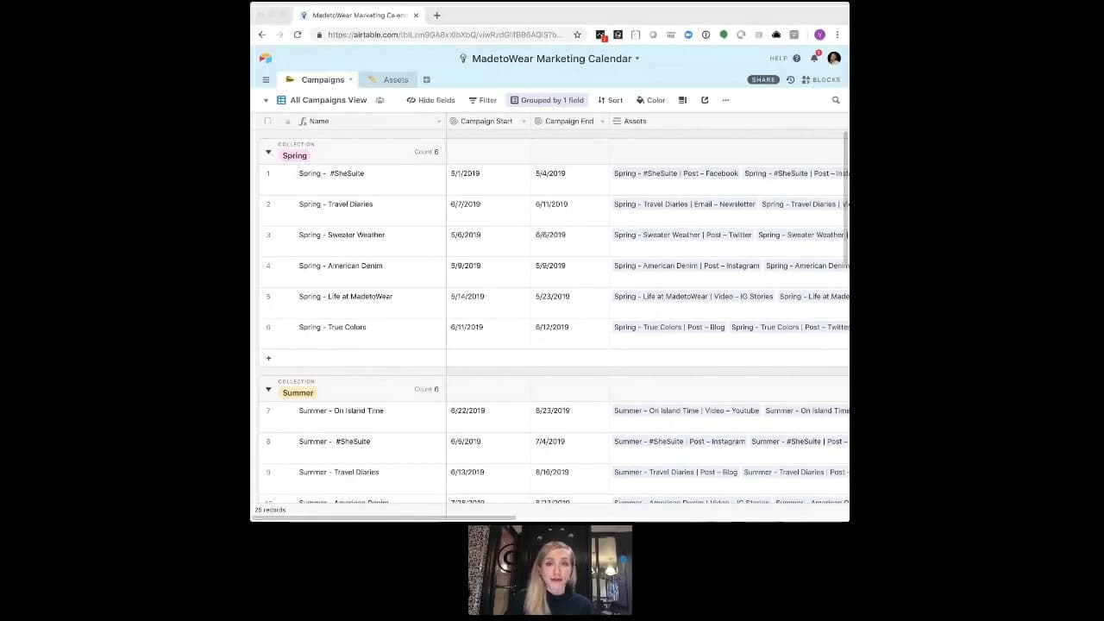
Task: Click the SHARE button
Action: 763,79
